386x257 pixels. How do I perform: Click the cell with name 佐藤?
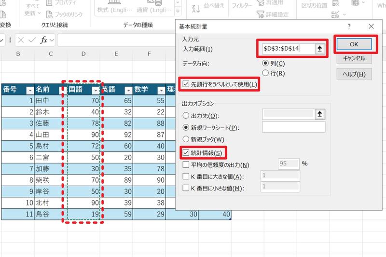coord(51,123)
